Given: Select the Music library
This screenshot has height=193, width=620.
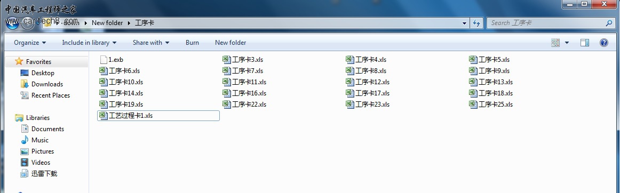Looking at the screenshot, I should coord(40,140).
